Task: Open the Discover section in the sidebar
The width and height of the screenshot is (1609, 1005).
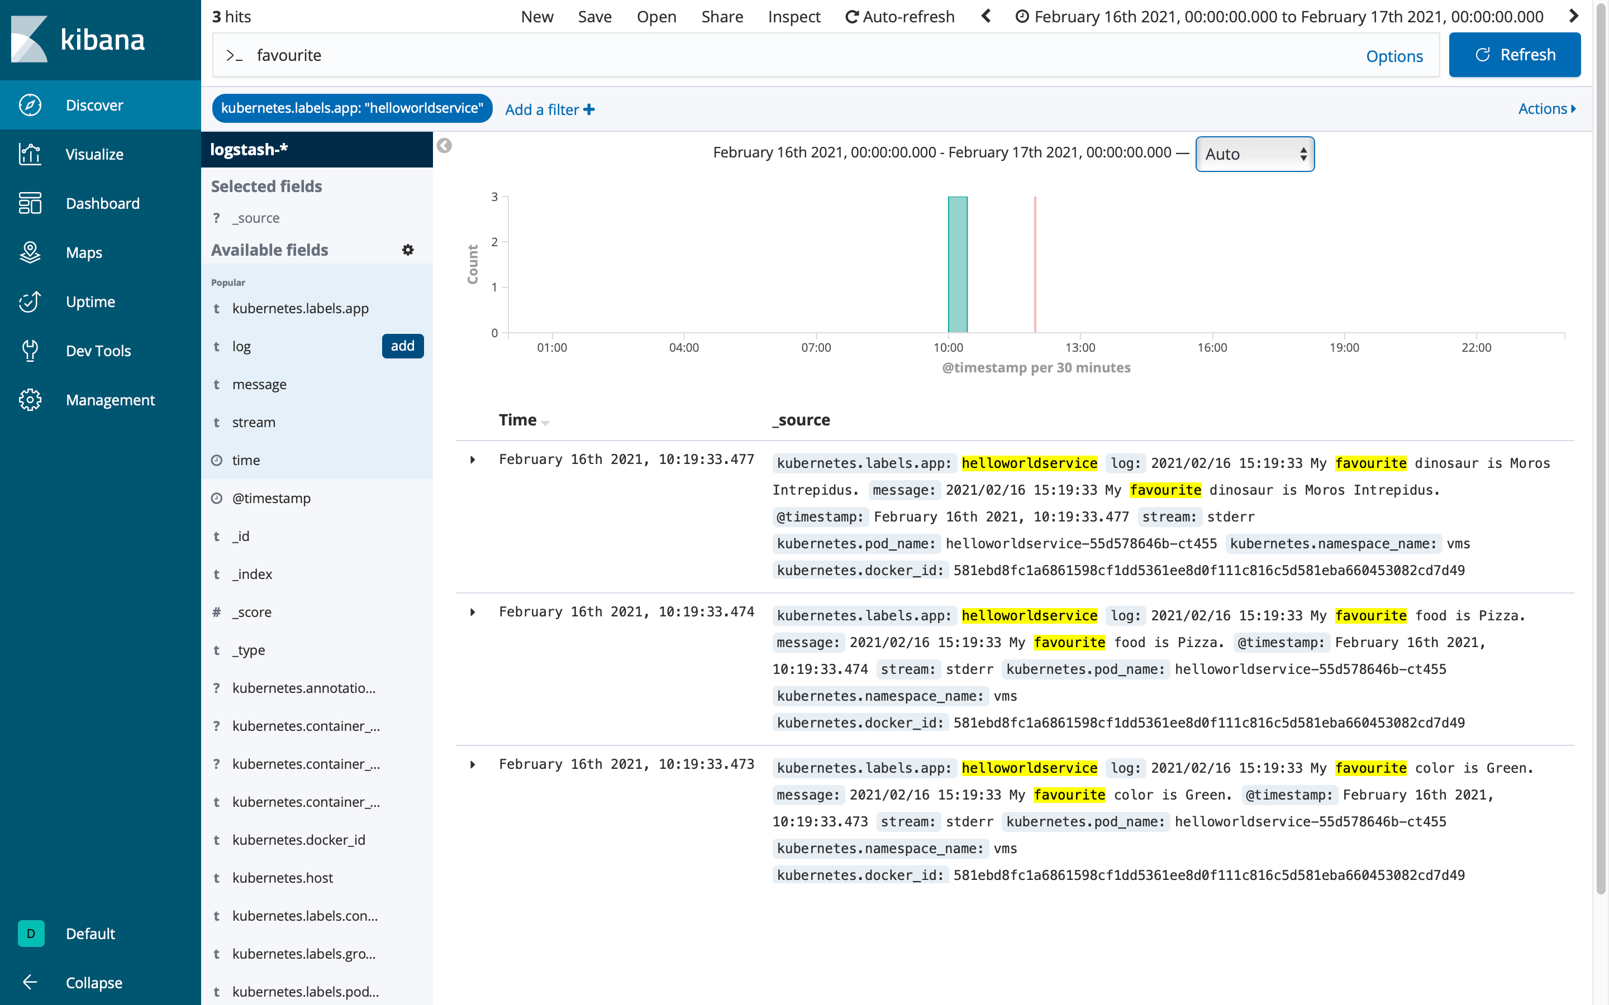Action: (x=94, y=105)
